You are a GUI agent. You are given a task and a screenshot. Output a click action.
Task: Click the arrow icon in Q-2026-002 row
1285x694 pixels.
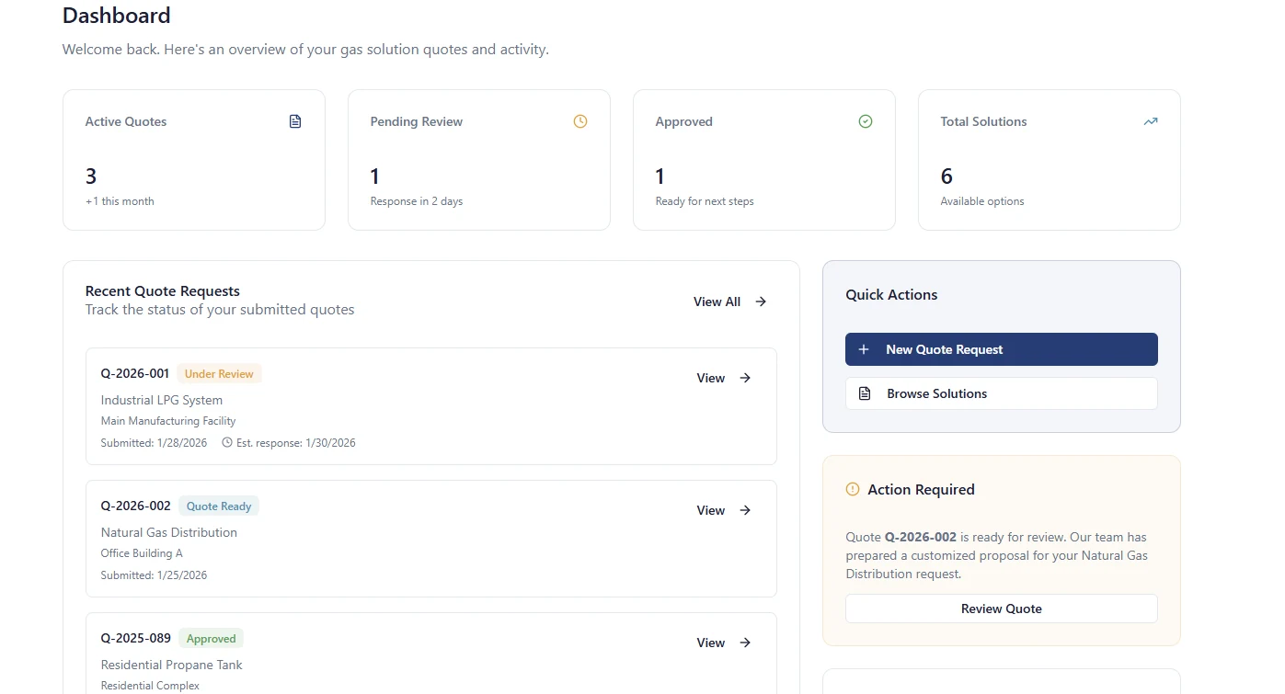click(745, 510)
